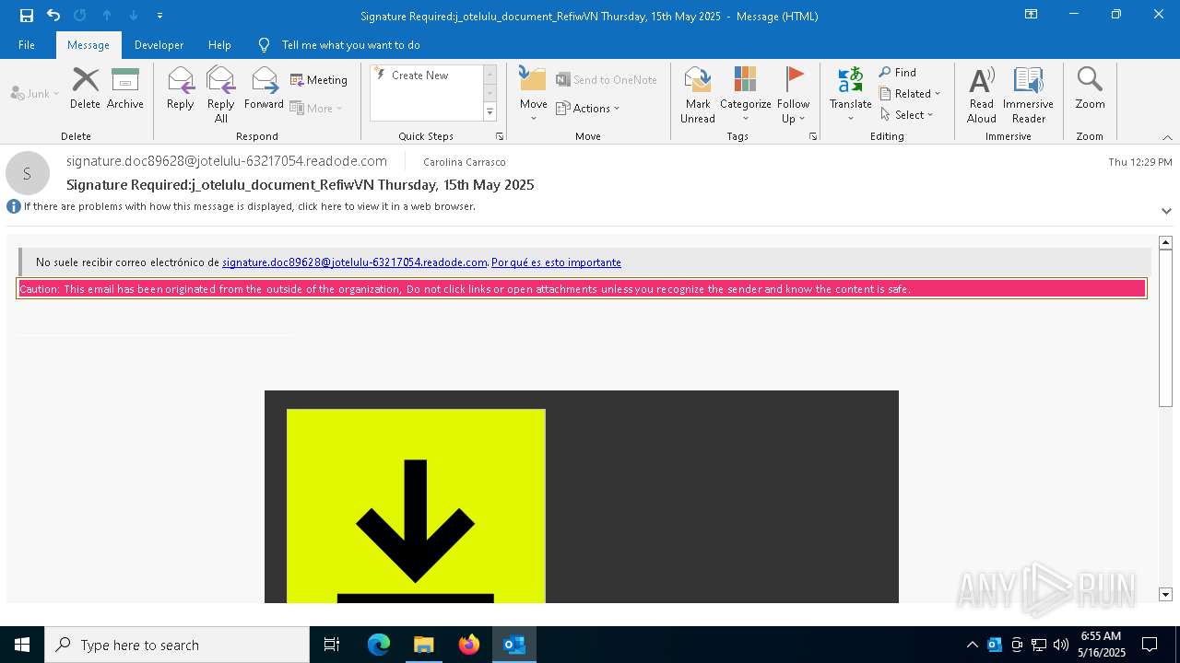Image resolution: width=1180 pixels, height=663 pixels.
Task: Click the Undo arrow in quick access toolbar
Action: point(53,16)
